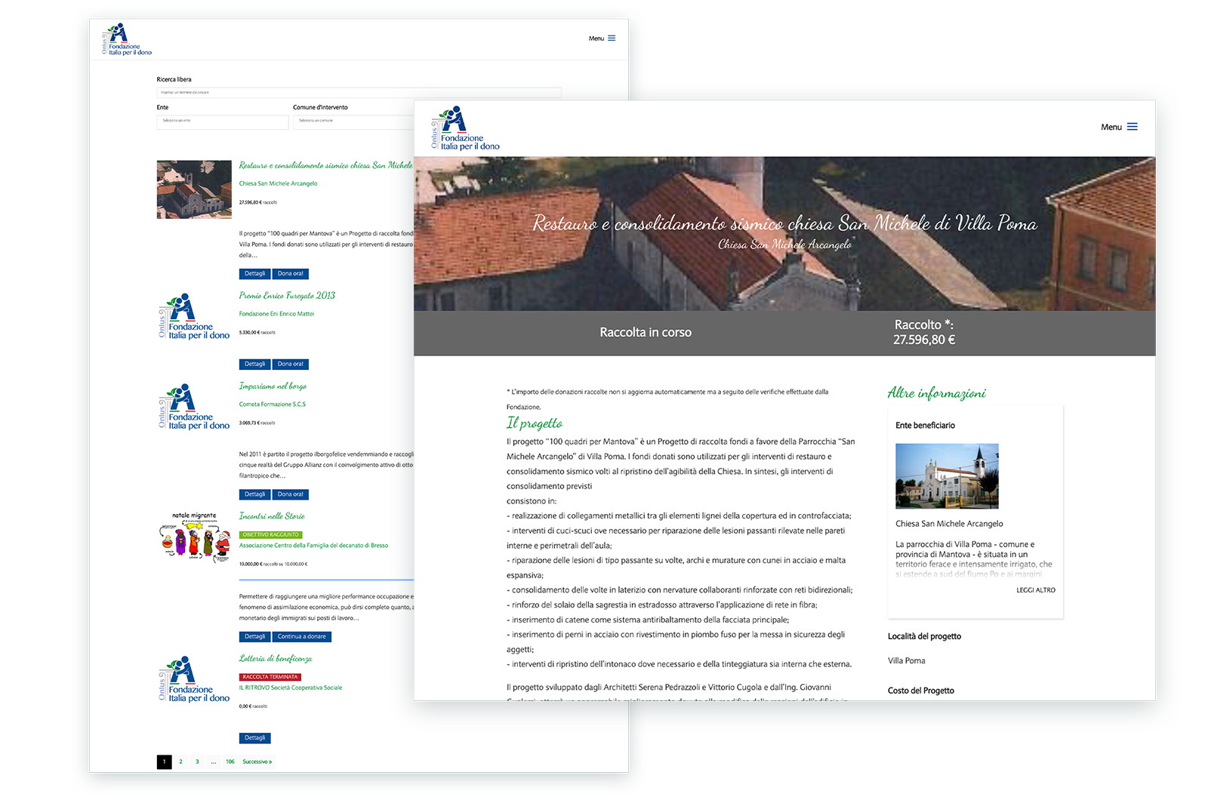Click the Altre informazioni heading
The height and width of the screenshot is (803, 1205).
937,393
